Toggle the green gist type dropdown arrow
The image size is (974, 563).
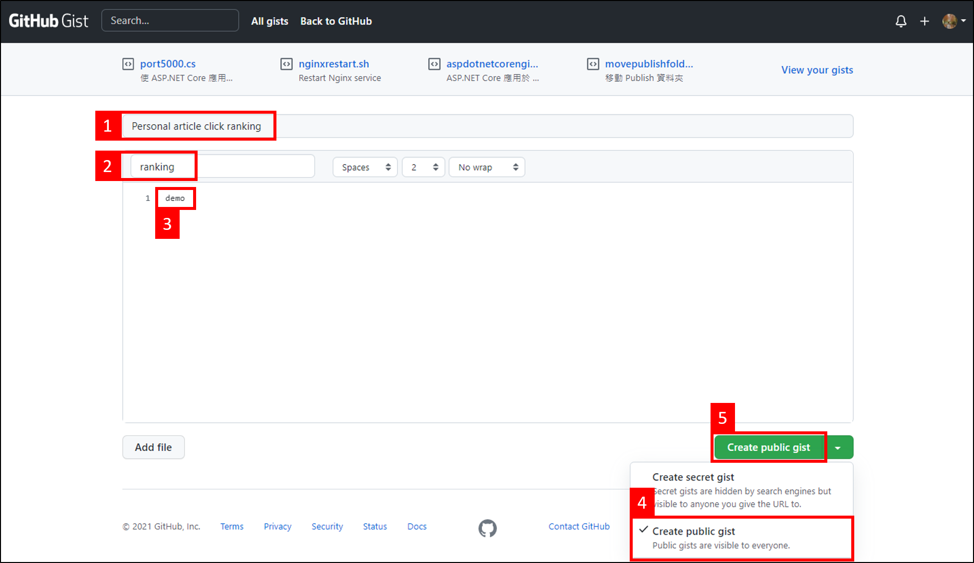point(838,448)
